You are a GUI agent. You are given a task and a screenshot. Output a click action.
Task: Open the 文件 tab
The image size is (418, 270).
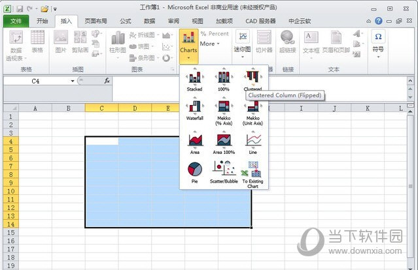pos(16,21)
